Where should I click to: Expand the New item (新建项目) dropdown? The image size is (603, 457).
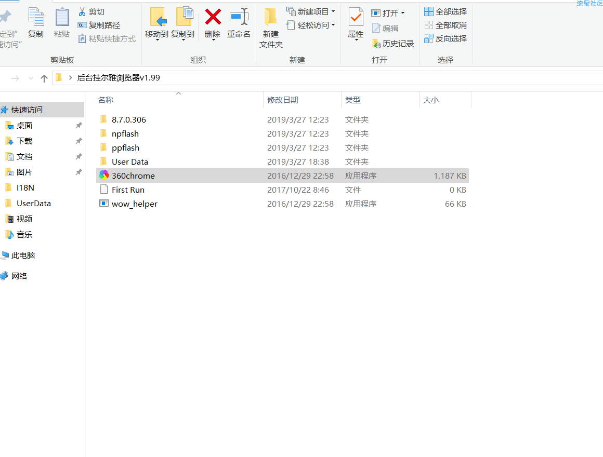(x=333, y=11)
